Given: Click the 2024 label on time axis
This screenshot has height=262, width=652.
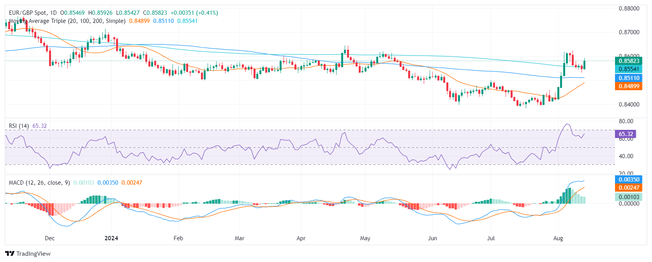Looking at the screenshot, I should 111,238.
